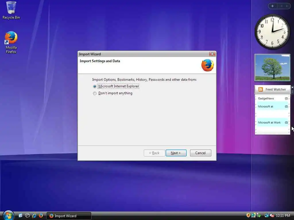Image resolution: width=294 pixels, height=220 pixels.
Task: Click the Import Wizard title bar text
Action: [x=90, y=54]
